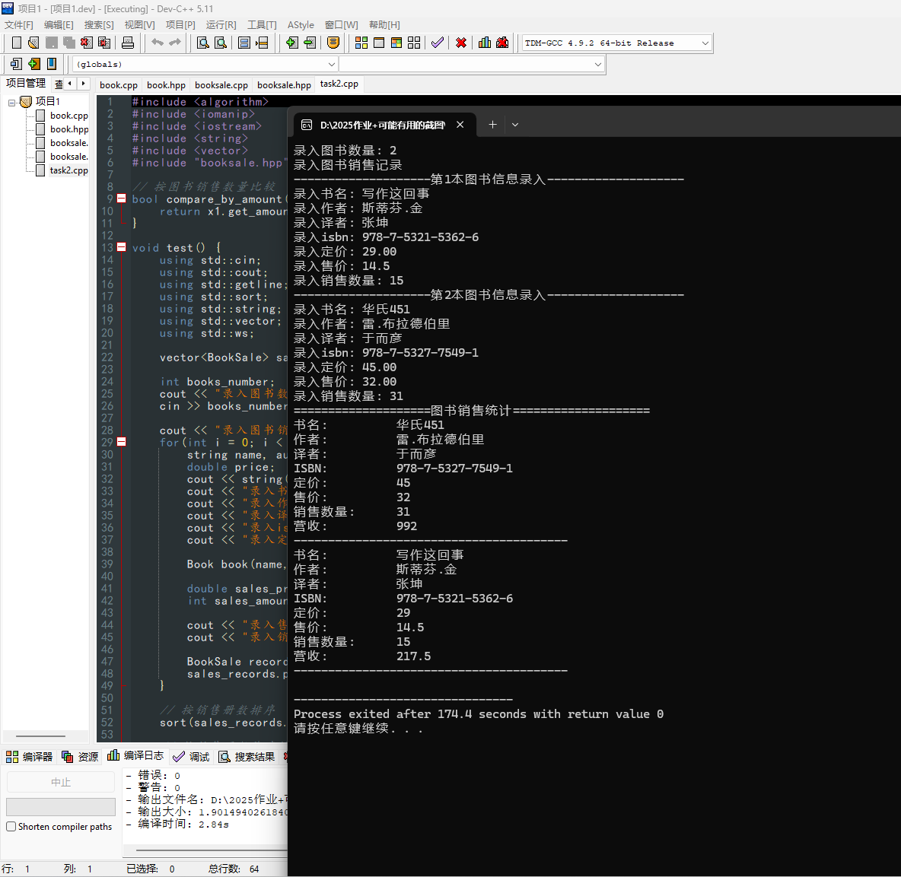901x877 pixels.
Task: Switch to the booksale.cpp editor tab
Action: tap(221, 85)
